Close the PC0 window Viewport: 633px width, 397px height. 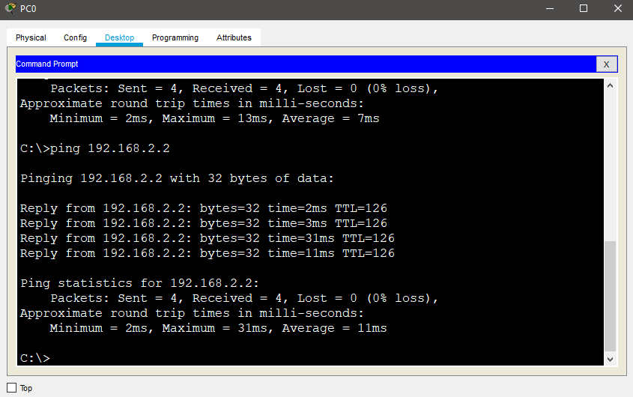[x=618, y=8]
